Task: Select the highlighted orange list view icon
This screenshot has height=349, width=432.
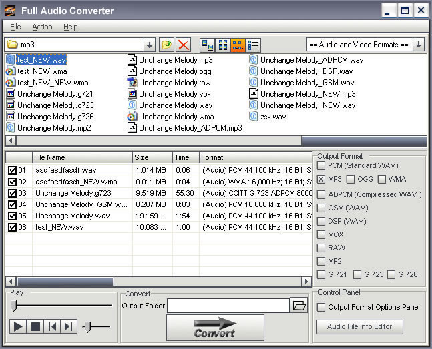Action: (238, 45)
